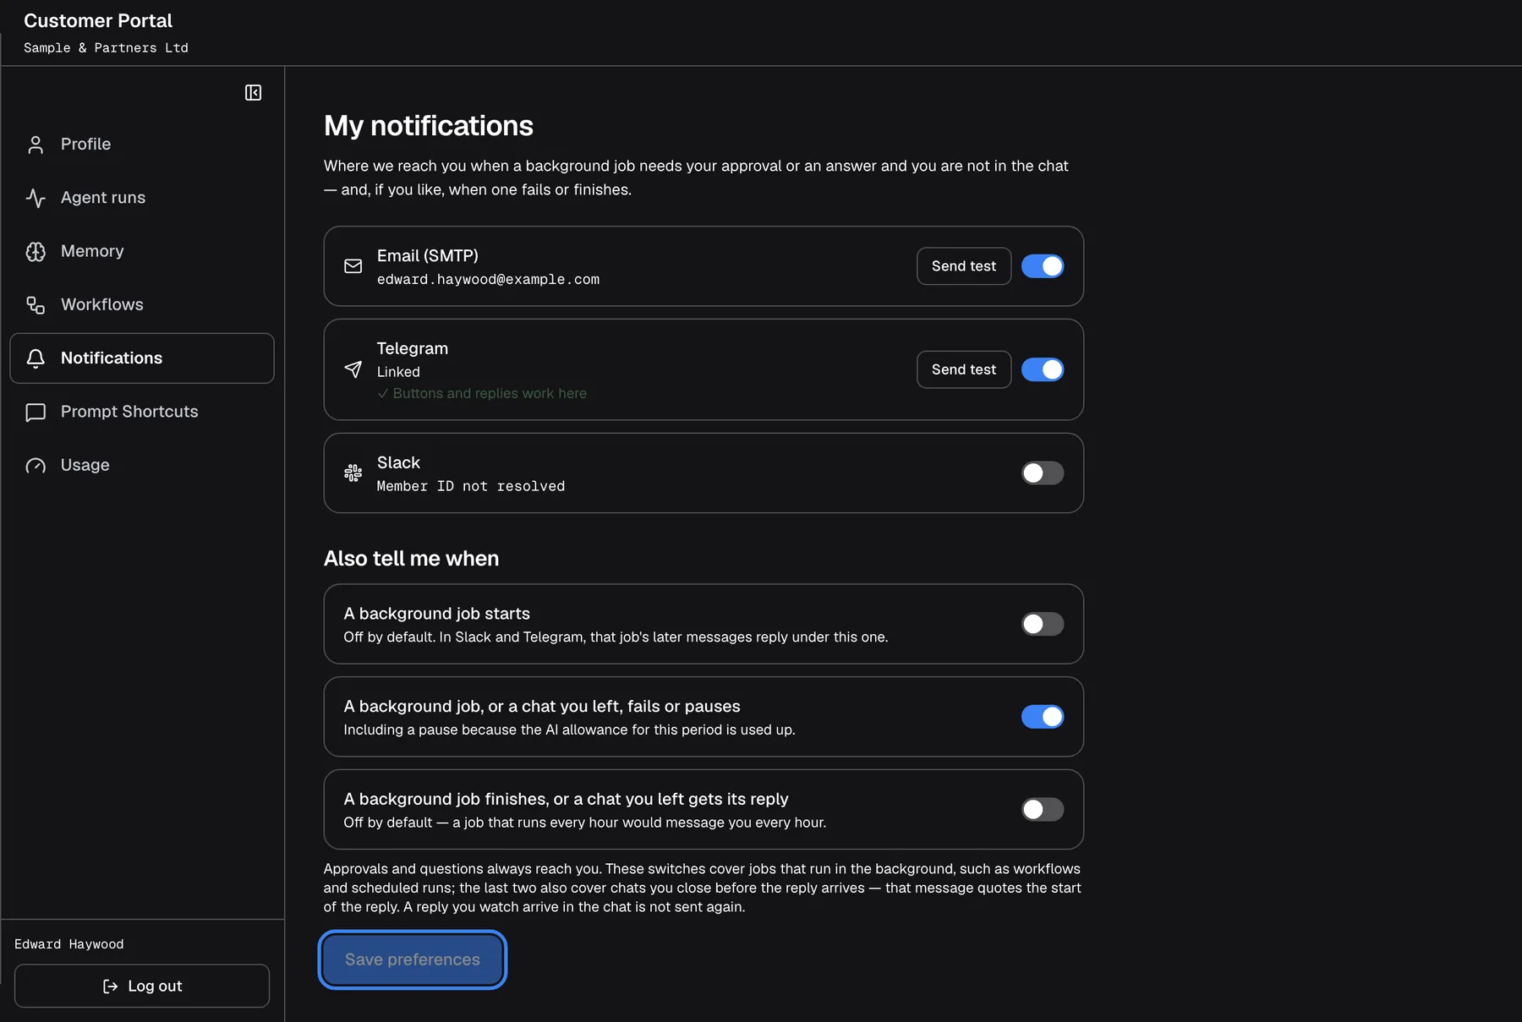This screenshot has height=1022, width=1522.
Task: Click the Telegram paper plane icon
Action: pyautogui.click(x=353, y=369)
